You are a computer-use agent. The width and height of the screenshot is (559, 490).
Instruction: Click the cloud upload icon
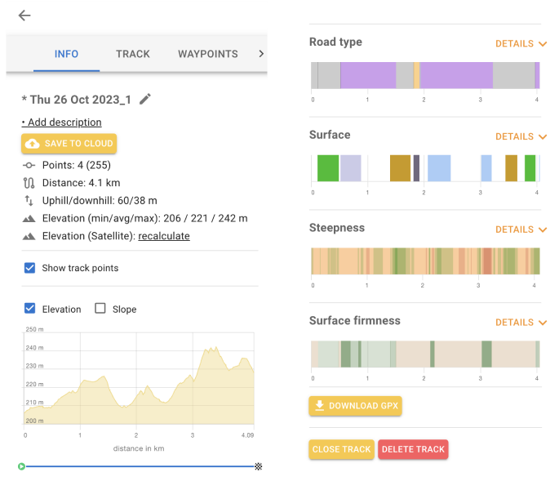coord(33,144)
